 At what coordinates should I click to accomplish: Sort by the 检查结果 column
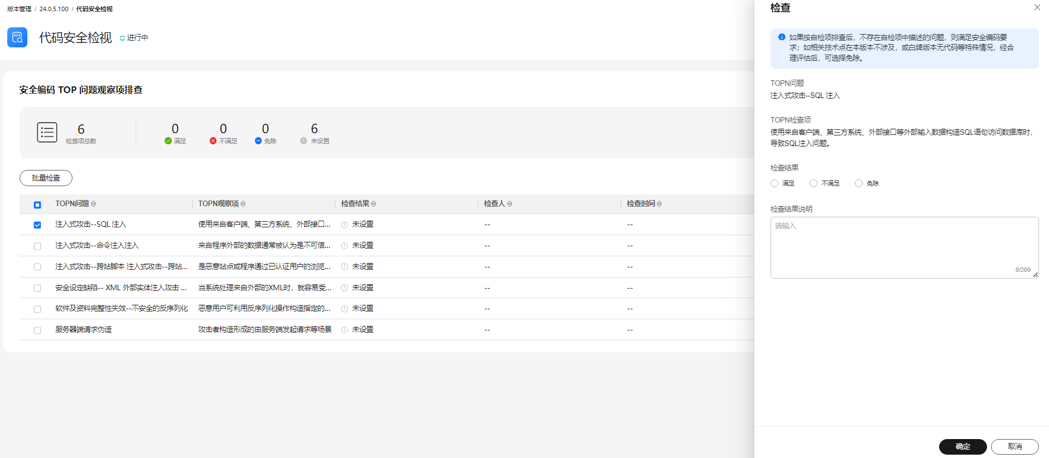tap(374, 204)
